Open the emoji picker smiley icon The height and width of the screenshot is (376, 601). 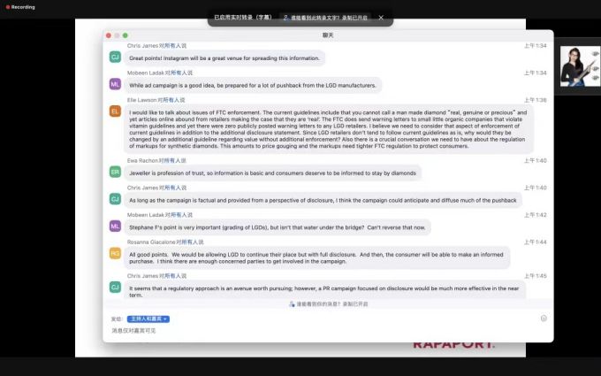pos(544,318)
